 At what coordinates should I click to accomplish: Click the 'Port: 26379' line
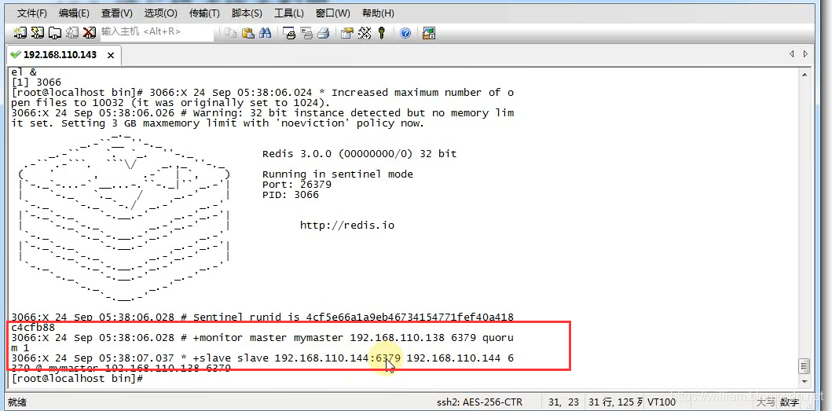pos(297,184)
